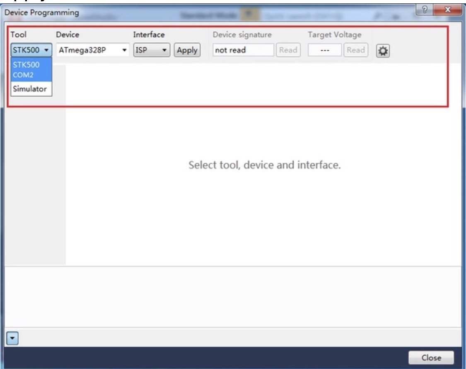Close the window with the title bar X
Screen dimensions: 466x369
(448, 10)
